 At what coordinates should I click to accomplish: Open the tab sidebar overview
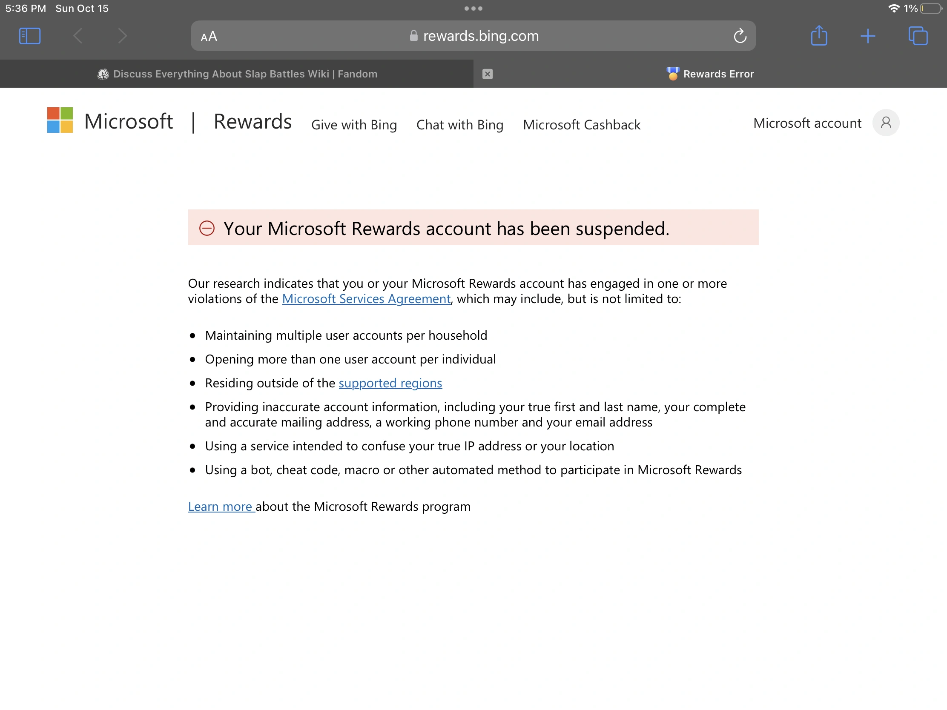pyautogui.click(x=29, y=36)
